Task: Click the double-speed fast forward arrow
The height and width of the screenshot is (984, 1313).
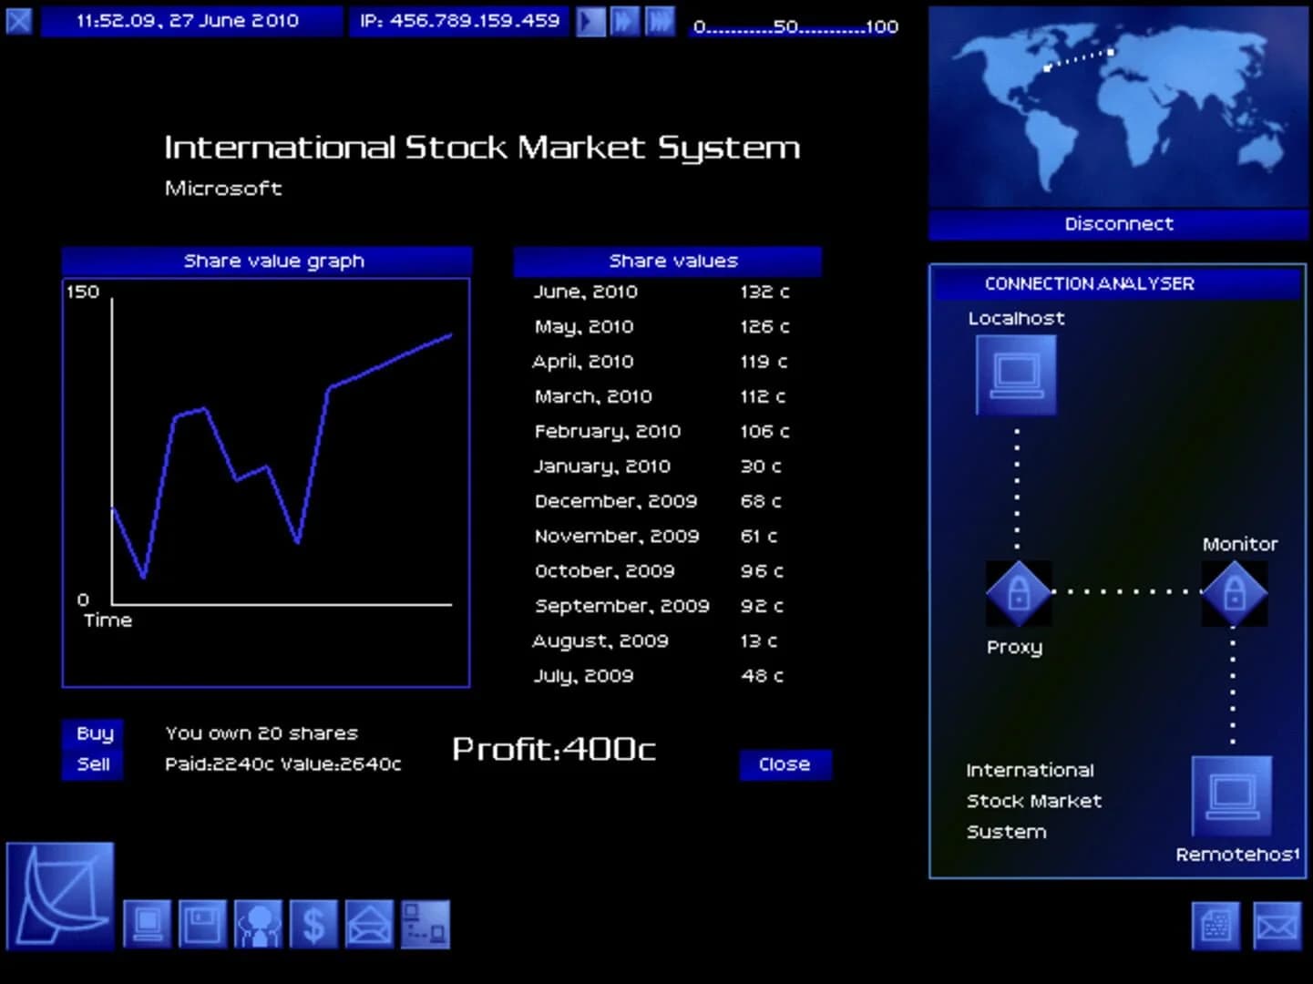Action: tap(625, 21)
